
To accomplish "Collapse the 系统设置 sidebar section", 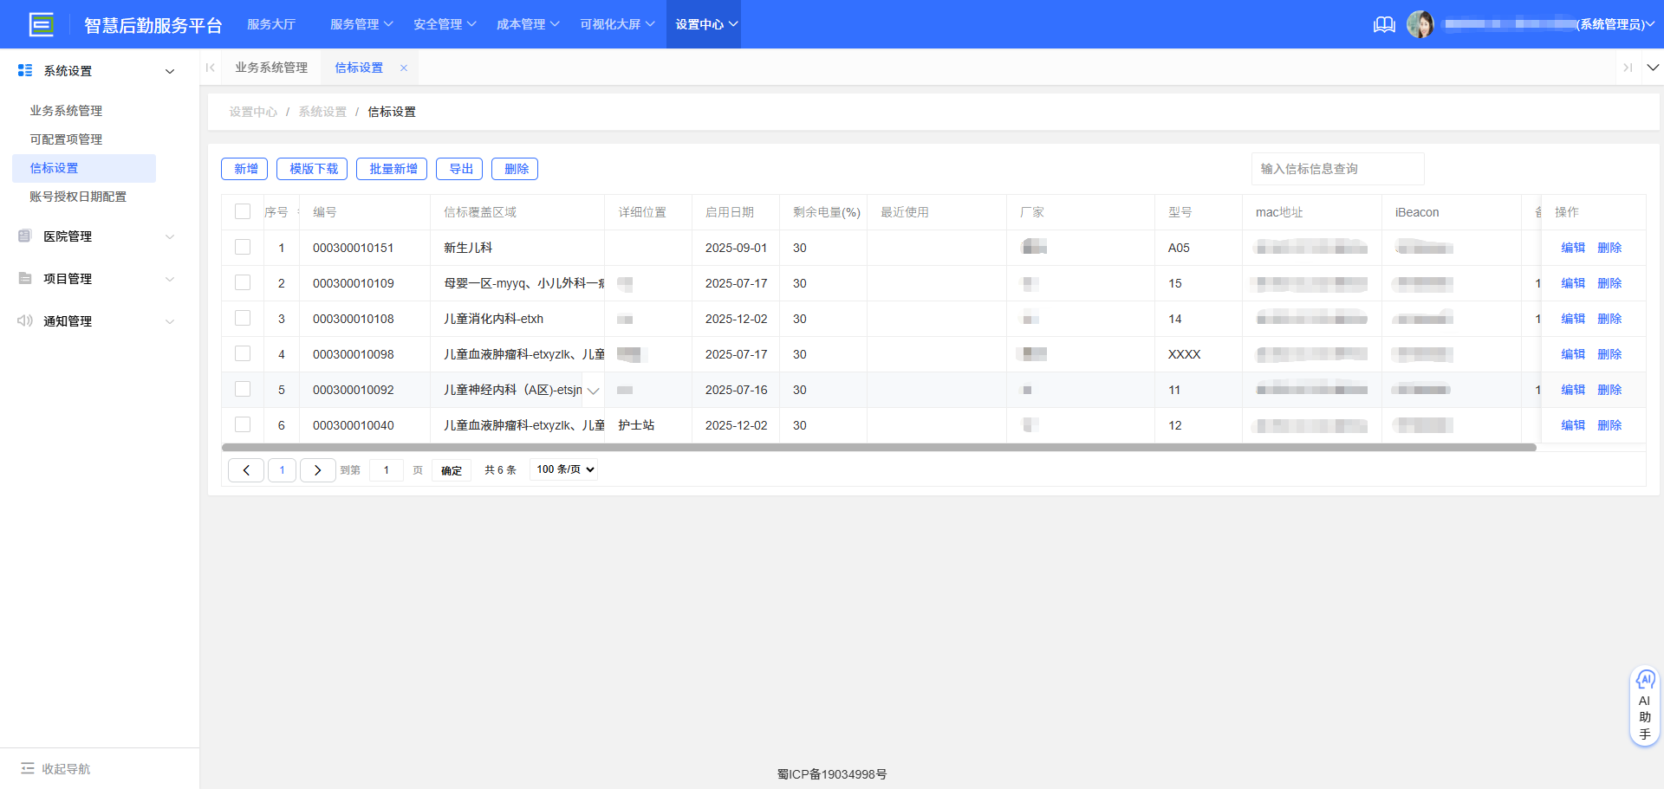I will pos(170,71).
